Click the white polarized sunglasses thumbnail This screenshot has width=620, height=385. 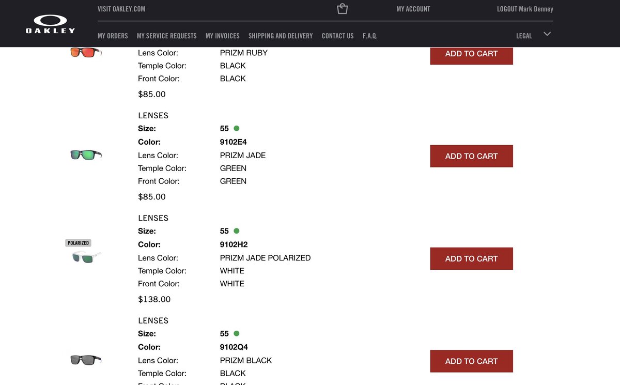click(x=86, y=257)
